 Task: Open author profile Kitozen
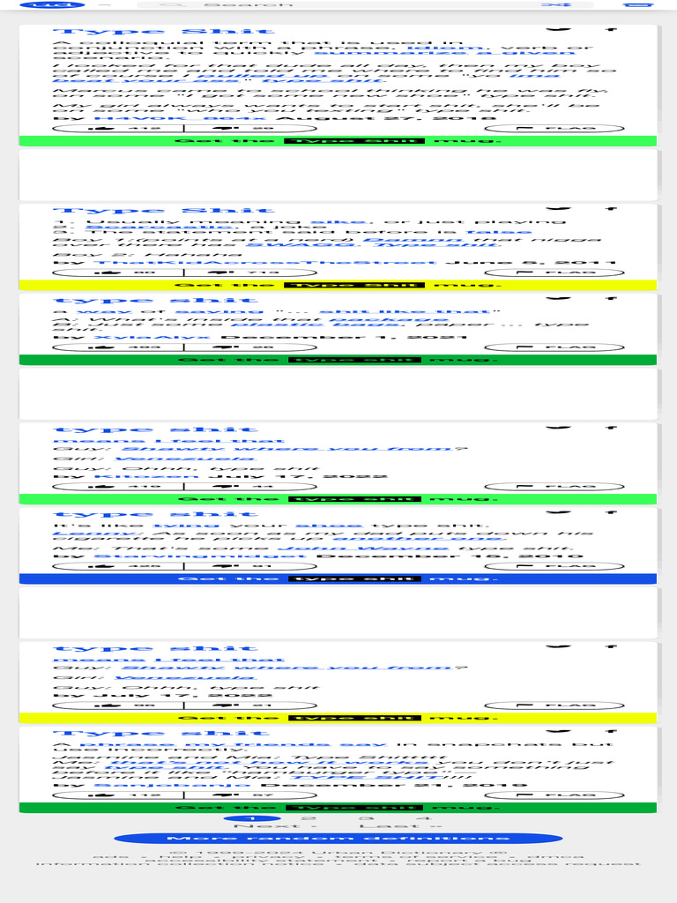pyautogui.click(x=145, y=477)
